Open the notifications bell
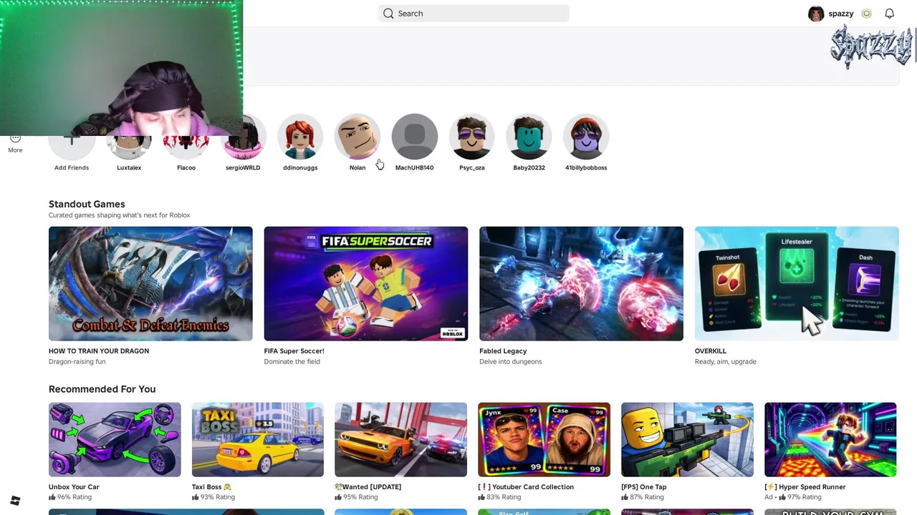The width and height of the screenshot is (917, 515). click(889, 13)
